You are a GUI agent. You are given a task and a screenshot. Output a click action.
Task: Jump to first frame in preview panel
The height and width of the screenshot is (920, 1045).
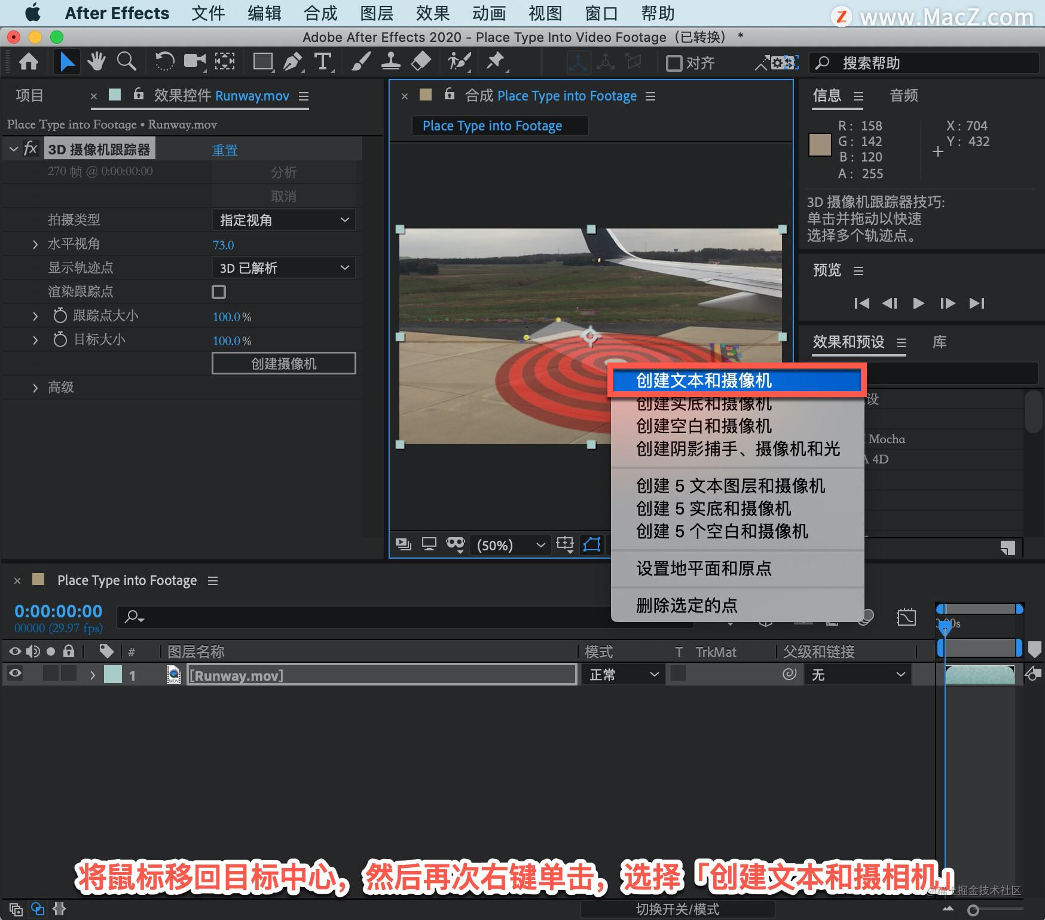click(861, 303)
